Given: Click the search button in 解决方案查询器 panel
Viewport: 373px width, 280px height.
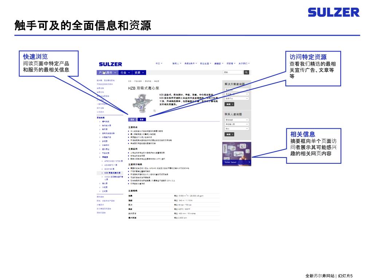Looking at the screenshot, I should pos(229,104).
